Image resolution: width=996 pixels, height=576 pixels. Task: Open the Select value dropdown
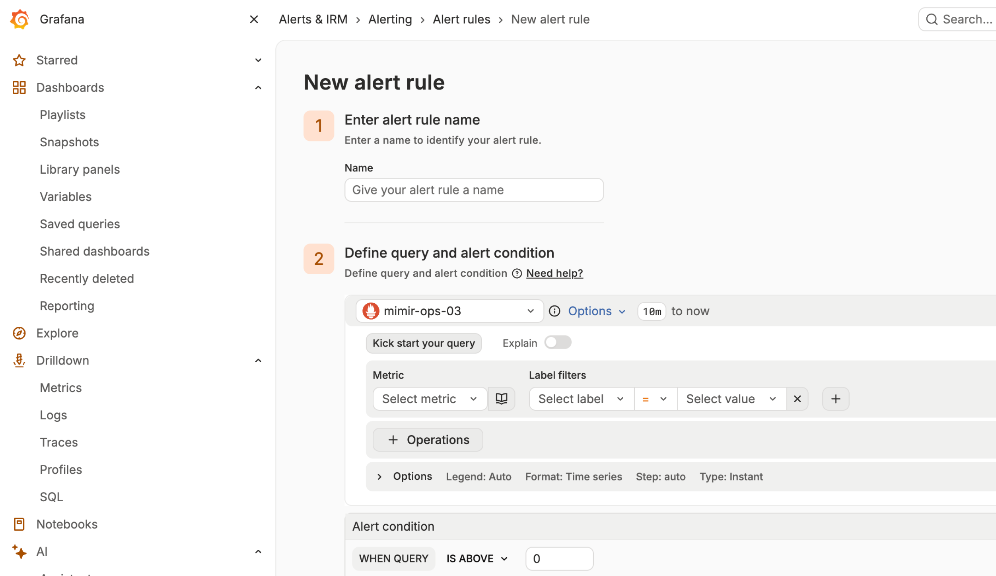tap(732, 399)
